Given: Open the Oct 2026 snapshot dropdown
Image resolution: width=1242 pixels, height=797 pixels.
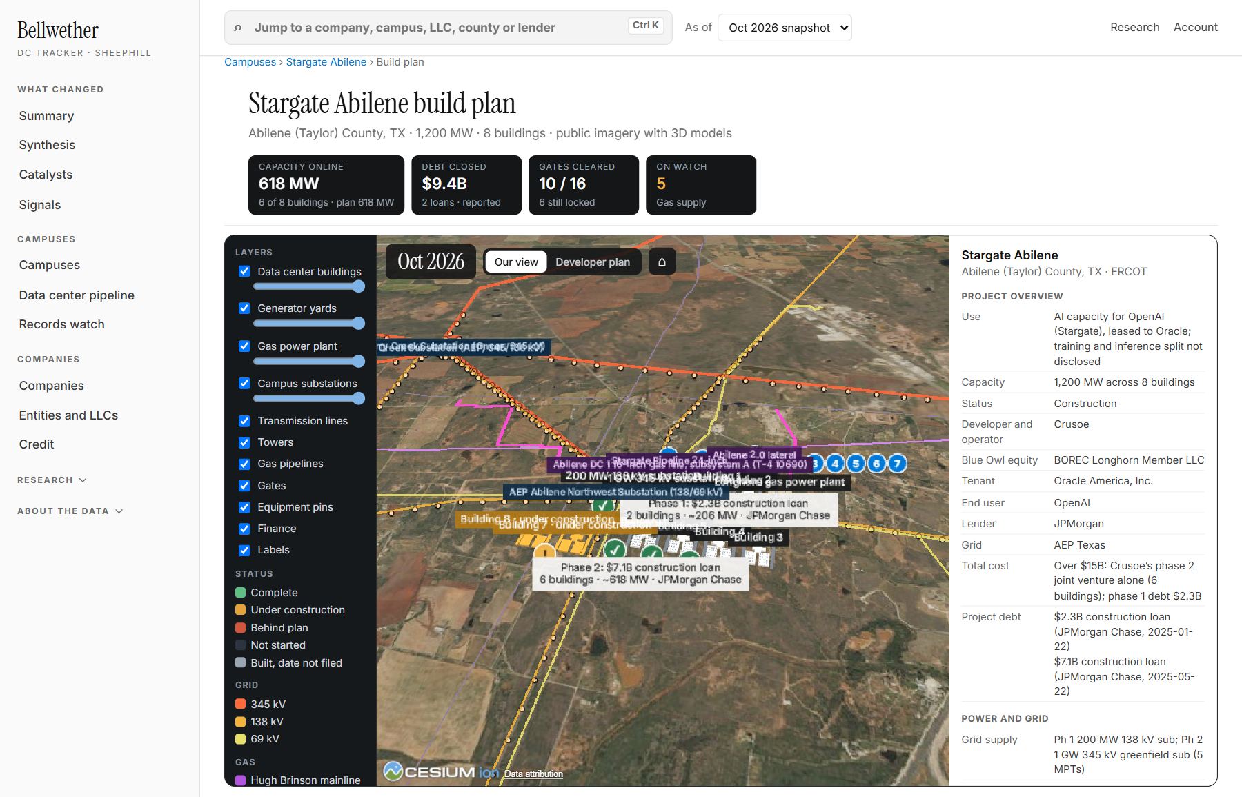Looking at the screenshot, I should pos(785,28).
